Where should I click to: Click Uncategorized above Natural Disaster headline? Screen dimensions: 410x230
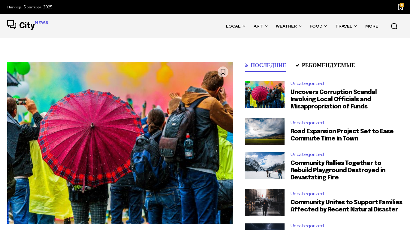point(307,194)
